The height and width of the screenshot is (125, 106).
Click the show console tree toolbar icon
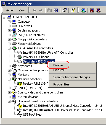coord(49,10)
